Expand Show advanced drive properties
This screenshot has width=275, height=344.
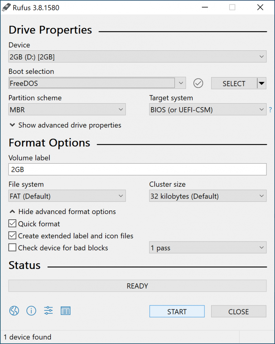click(12, 125)
